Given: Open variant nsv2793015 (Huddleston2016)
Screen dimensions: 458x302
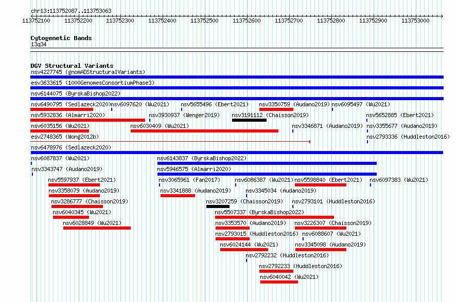Looking at the screenshot, I should pyautogui.click(x=257, y=234).
